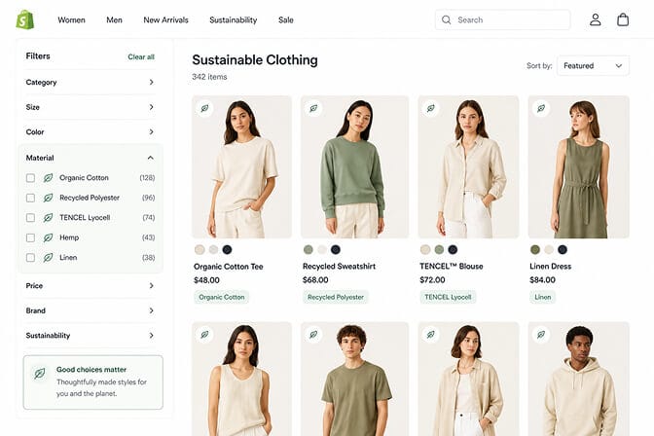Expand the Category filter

91,82
